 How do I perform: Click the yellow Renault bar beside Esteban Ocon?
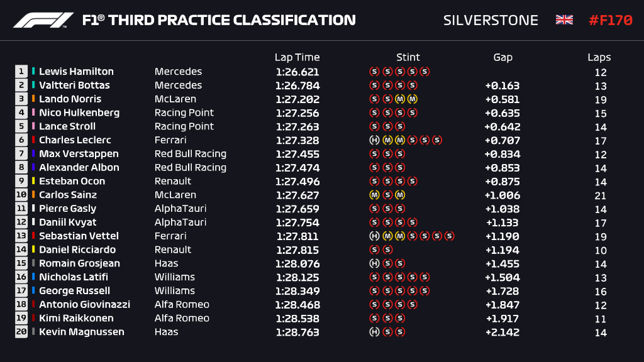(33, 181)
